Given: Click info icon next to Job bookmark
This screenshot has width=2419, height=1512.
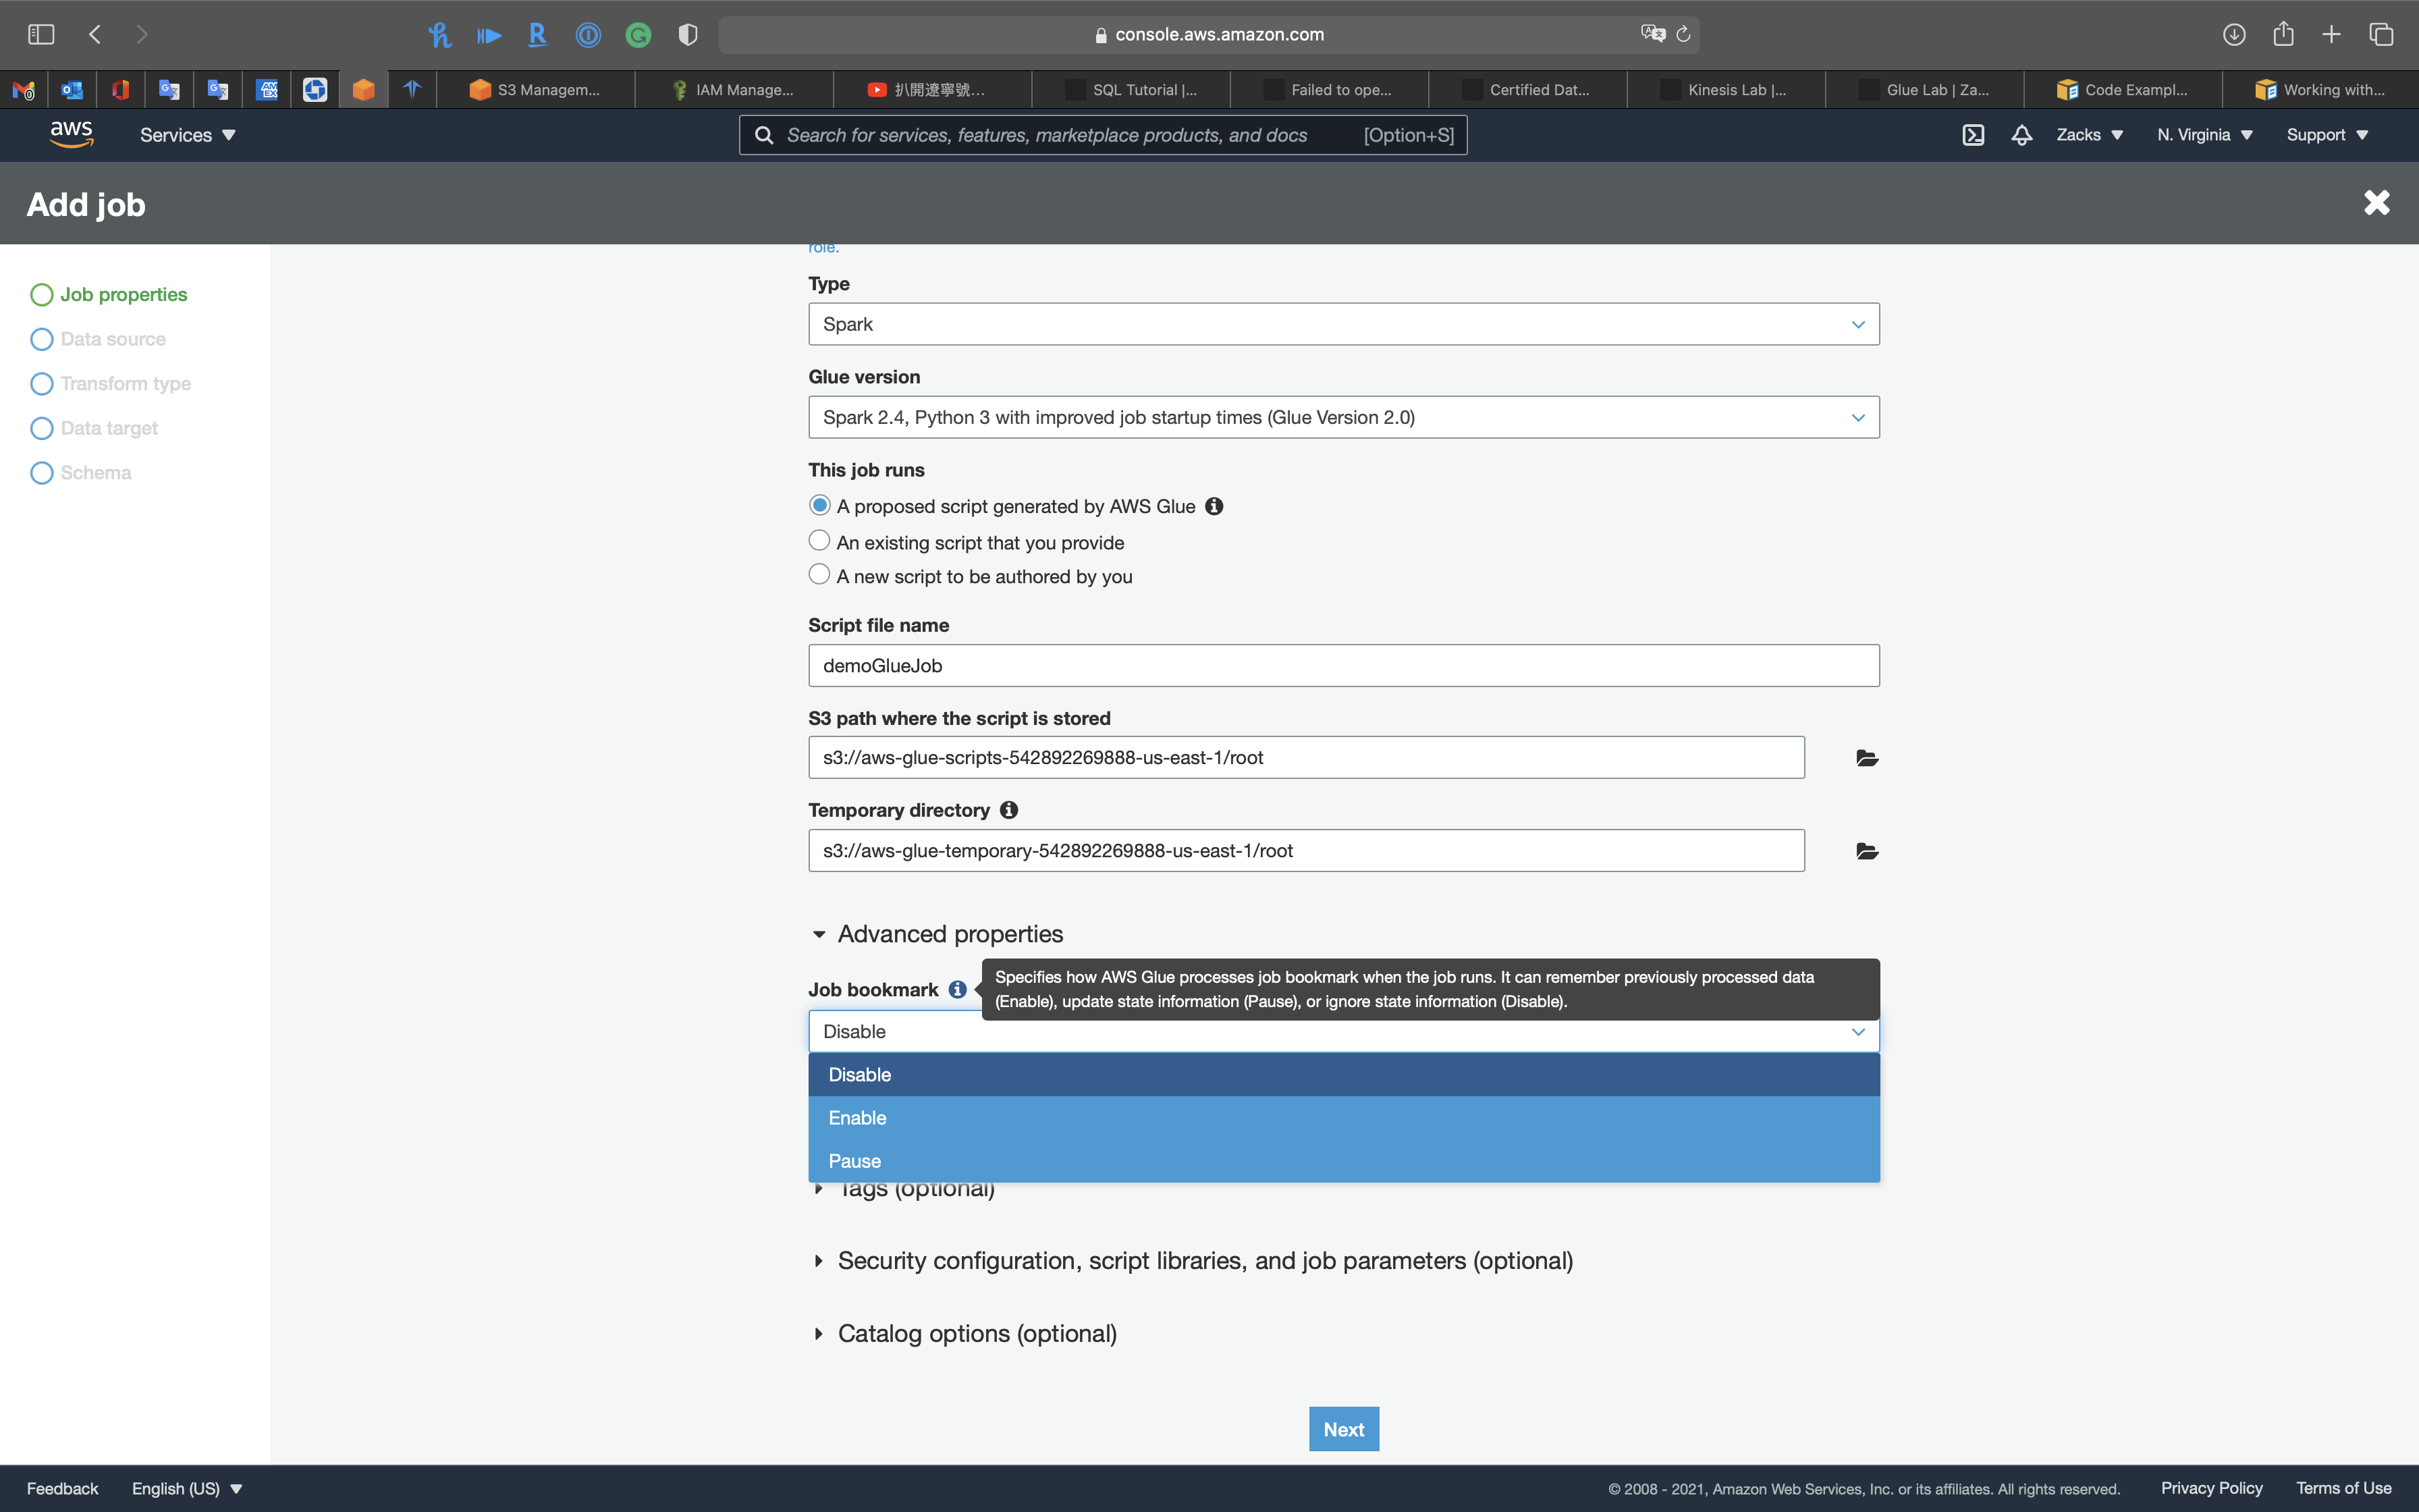Looking at the screenshot, I should click(x=956, y=989).
